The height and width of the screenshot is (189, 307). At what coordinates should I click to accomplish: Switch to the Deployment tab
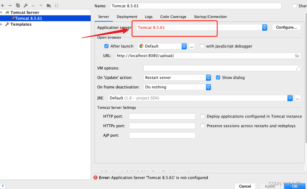(x=127, y=17)
